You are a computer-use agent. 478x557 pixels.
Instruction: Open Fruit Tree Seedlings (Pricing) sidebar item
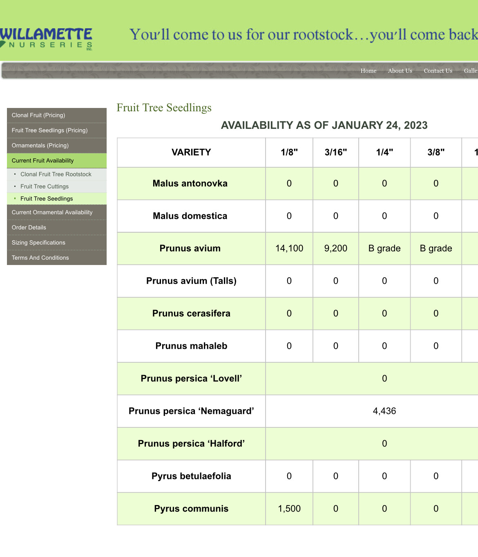(x=57, y=130)
